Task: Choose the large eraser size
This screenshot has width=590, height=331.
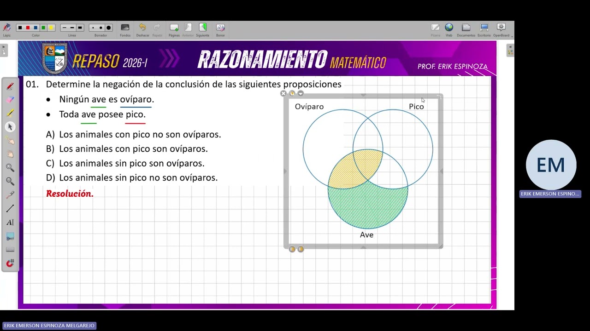Action: click(x=109, y=28)
